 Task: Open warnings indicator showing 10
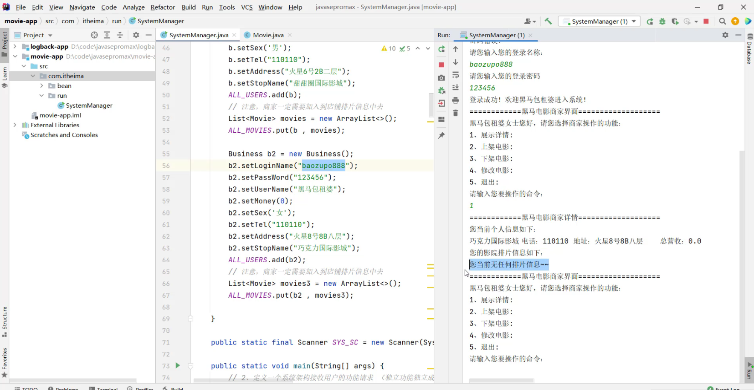tap(389, 48)
